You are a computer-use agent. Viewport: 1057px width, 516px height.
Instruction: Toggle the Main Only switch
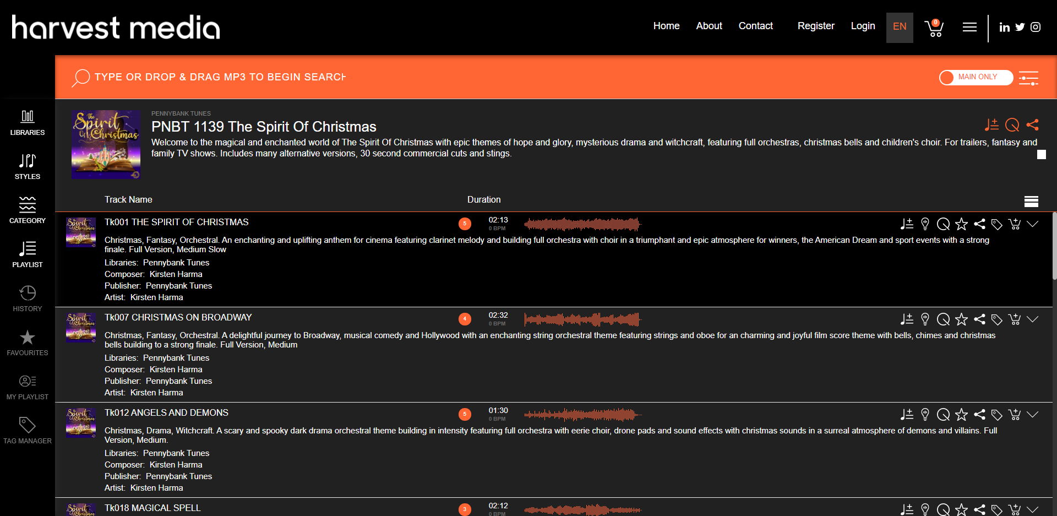(976, 78)
